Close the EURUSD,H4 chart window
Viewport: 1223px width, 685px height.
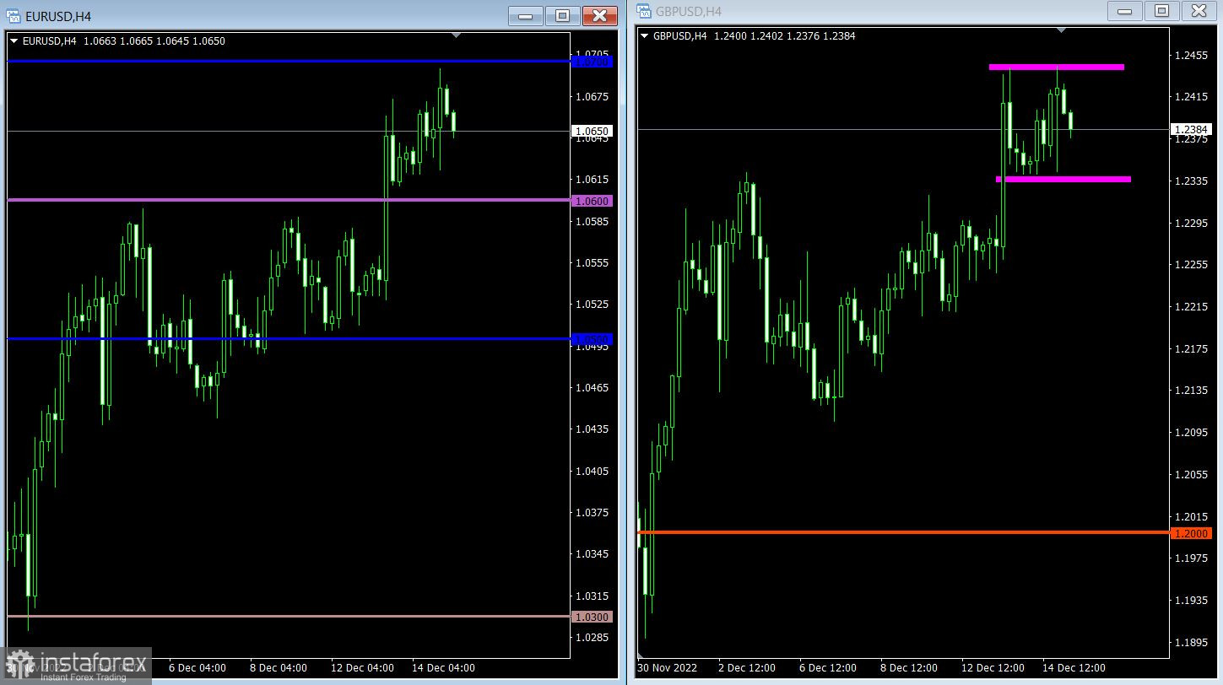click(x=600, y=16)
